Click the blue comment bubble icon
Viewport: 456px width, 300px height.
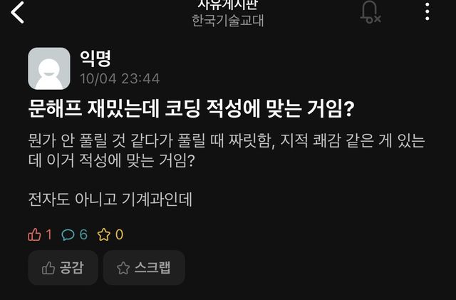point(68,234)
